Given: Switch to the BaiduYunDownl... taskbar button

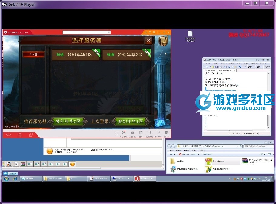Looking at the screenshot, I should pyautogui.click(x=54, y=178).
